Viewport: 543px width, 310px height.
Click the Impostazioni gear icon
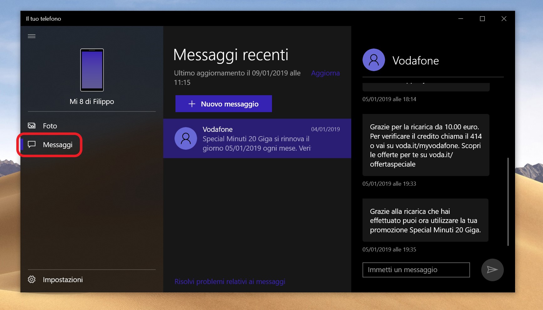click(x=32, y=279)
